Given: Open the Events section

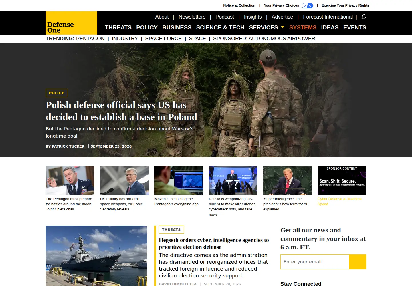Looking at the screenshot, I should 355,27.
